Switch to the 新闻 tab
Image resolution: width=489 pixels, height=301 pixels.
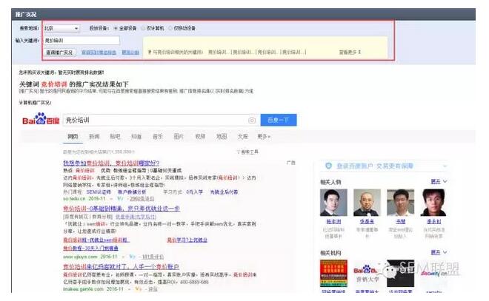(94, 136)
